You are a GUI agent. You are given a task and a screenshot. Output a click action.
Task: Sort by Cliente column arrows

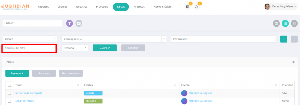point(276,85)
